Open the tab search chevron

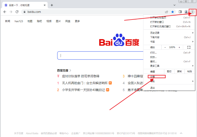point(174,5)
